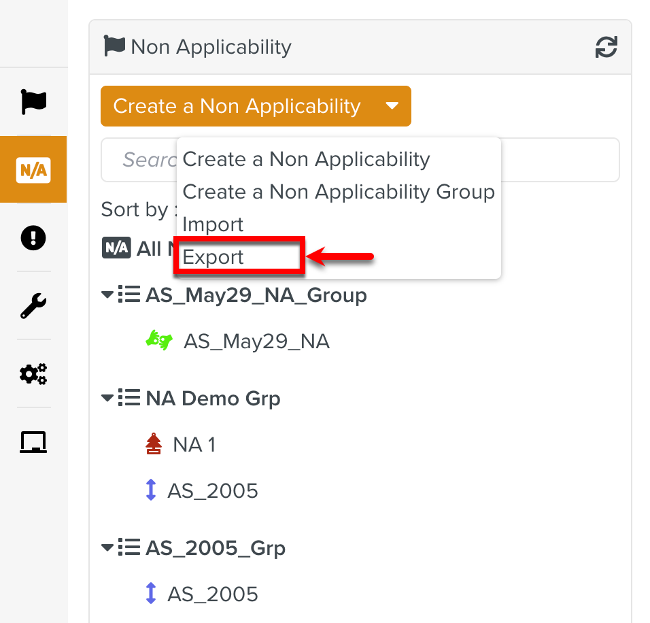650x623 pixels.
Task: Open the exclamation alert sidebar icon
Action: coord(33,238)
